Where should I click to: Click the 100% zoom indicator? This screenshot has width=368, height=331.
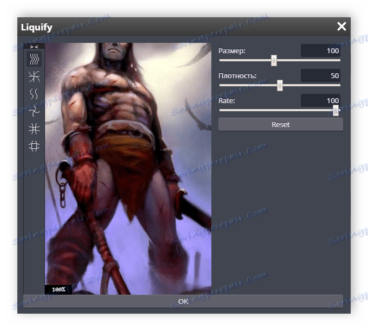coord(59,289)
